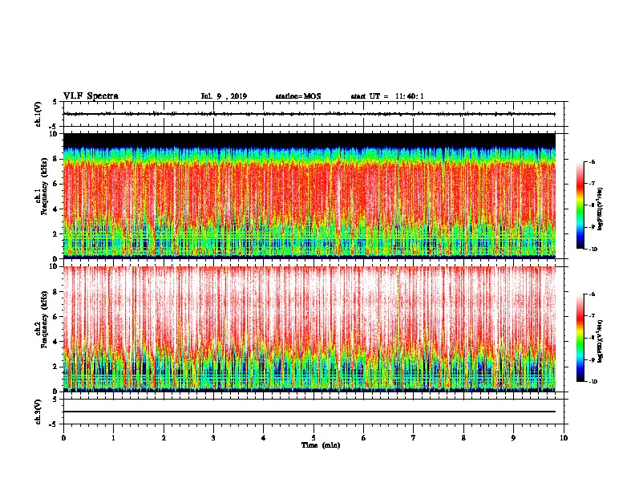Image resolution: width=635 pixels, height=491 pixels.
Task: Click the "start UT = 11:40:1" text
Action: [x=387, y=96]
